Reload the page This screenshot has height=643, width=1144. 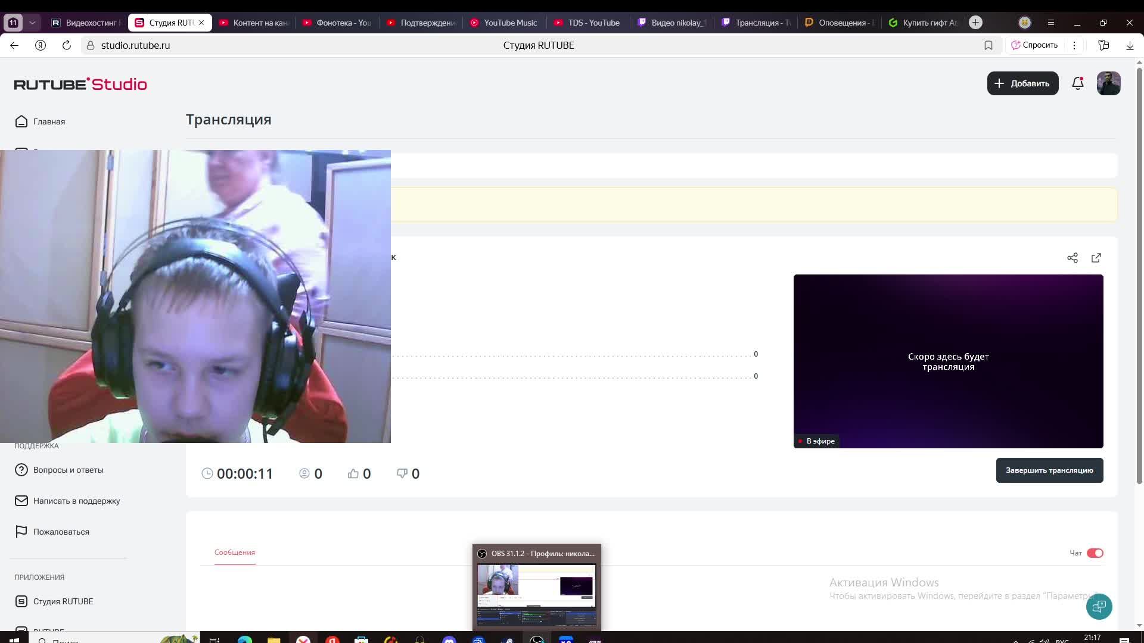coord(67,45)
